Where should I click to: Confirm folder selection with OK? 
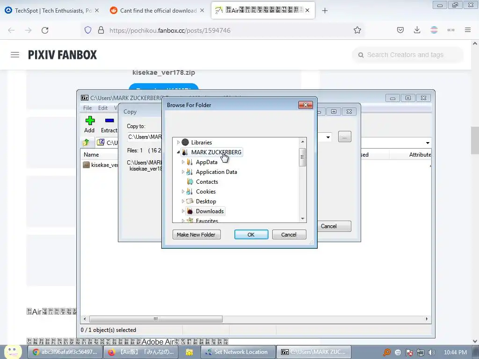pos(251,235)
